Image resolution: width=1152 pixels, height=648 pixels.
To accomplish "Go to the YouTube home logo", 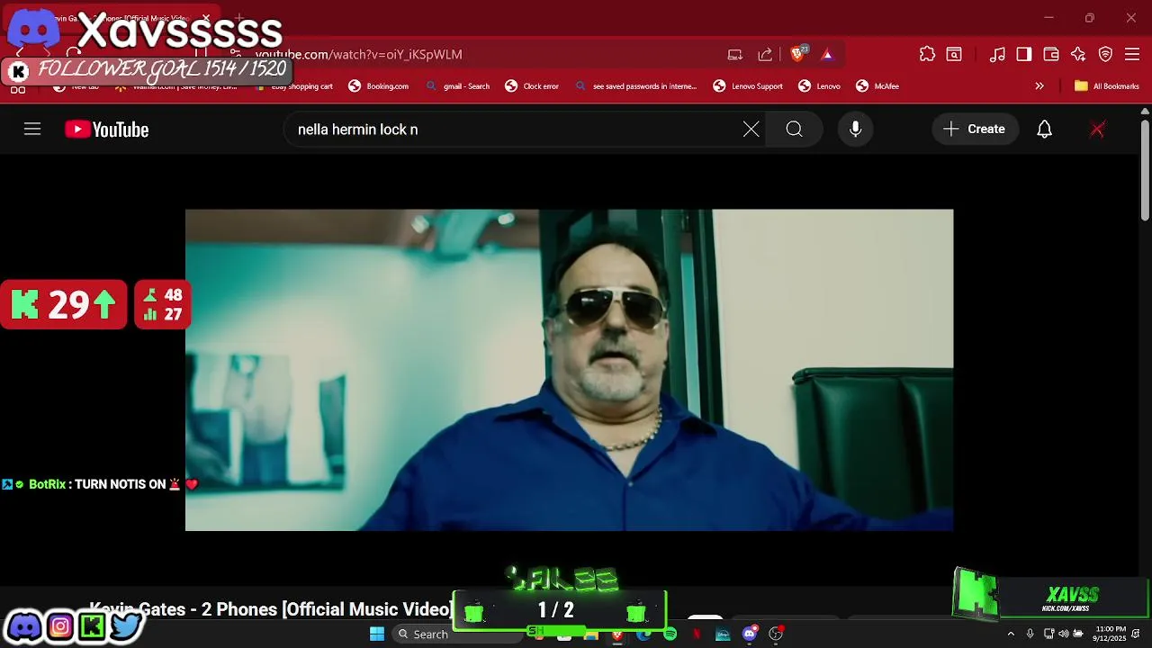I will 106,130.
